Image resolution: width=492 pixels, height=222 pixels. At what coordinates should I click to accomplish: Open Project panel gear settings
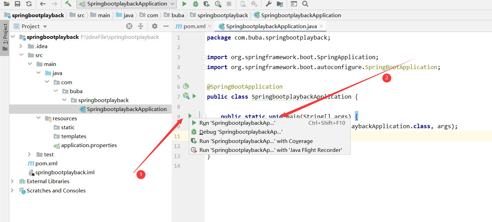155,26
